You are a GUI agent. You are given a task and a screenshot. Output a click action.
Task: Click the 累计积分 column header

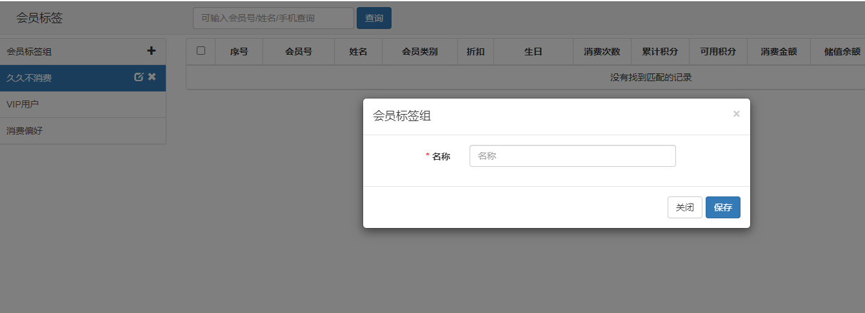[x=659, y=52]
